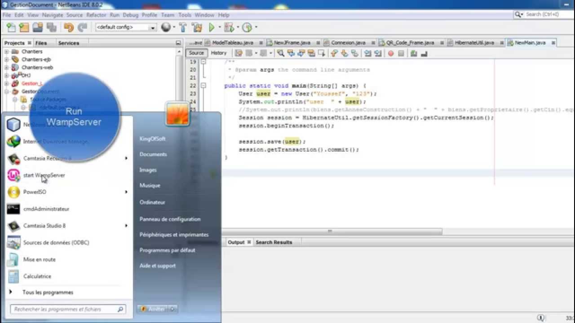The width and height of the screenshot is (575, 323).
Task: Go to previous bookmark icon
Action: pyautogui.click(x=334, y=53)
